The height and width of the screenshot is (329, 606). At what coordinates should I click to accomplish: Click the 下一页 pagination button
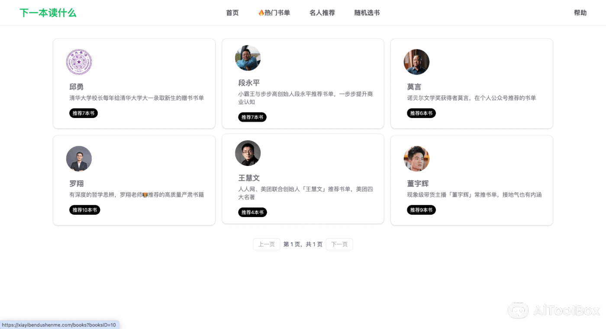tap(339, 244)
